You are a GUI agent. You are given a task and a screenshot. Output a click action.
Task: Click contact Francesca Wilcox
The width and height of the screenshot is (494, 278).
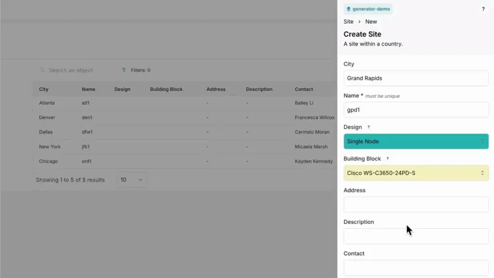point(315,117)
